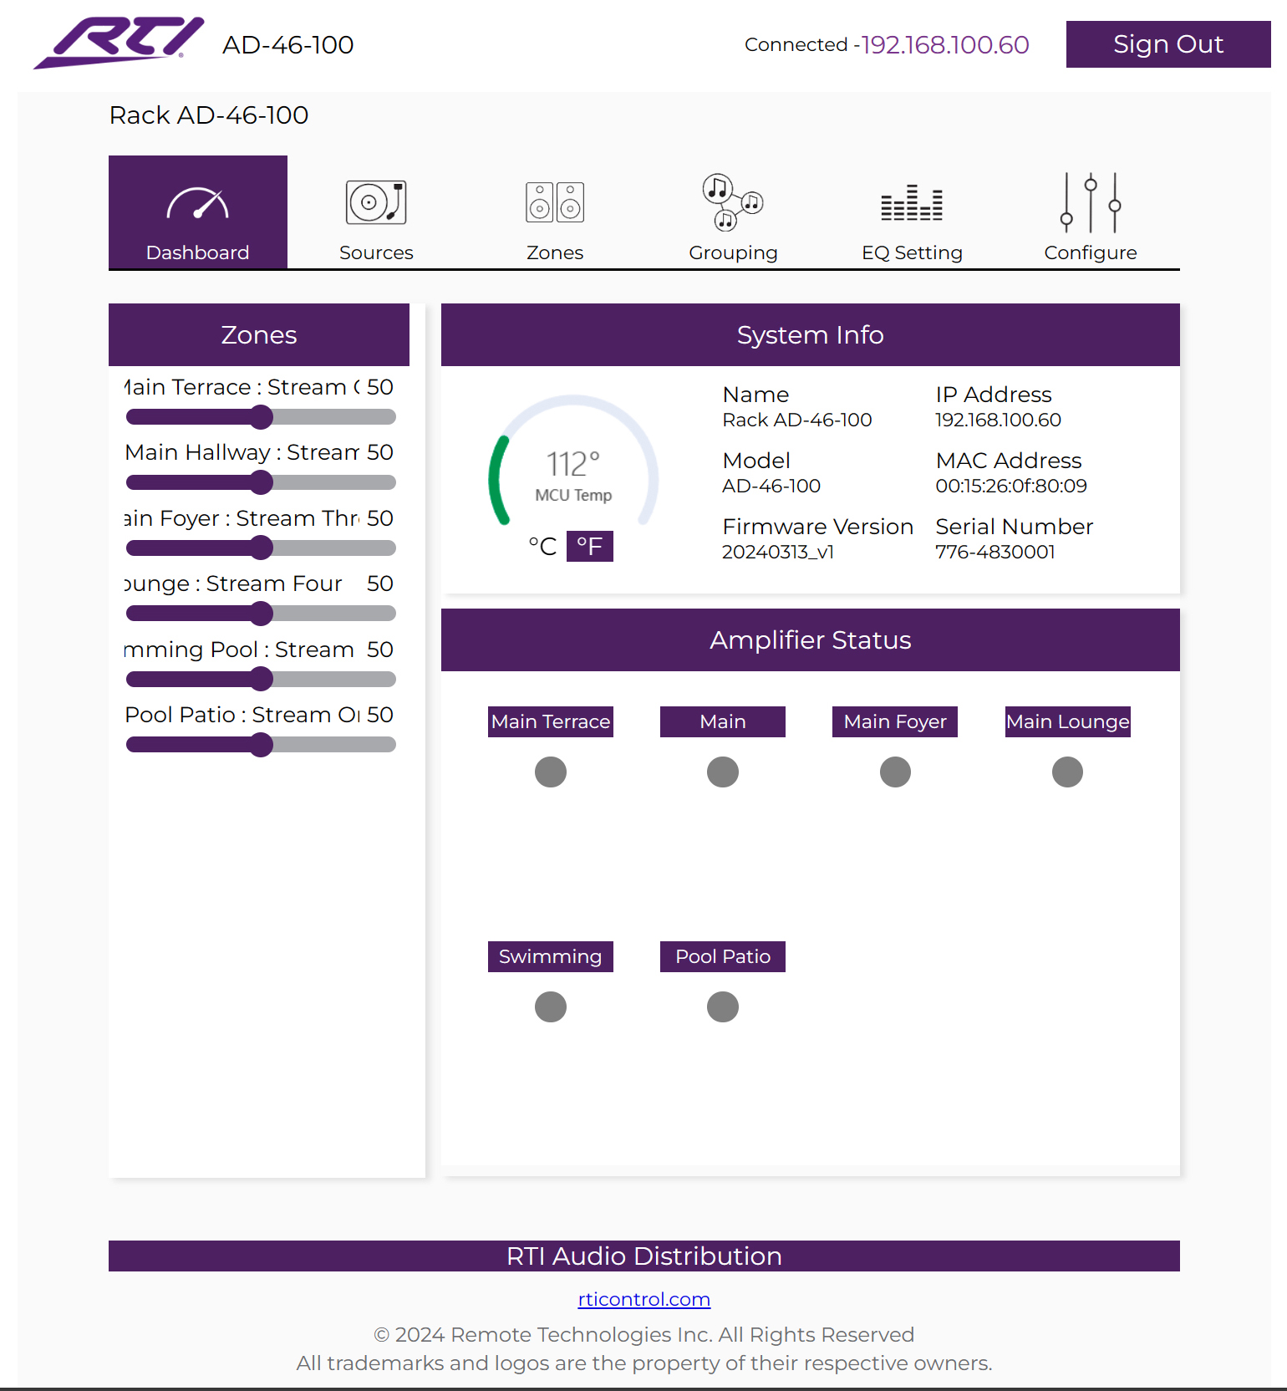Image resolution: width=1287 pixels, height=1391 pixels.
Task: Click firmware version 20240313_v1
Action: click(x=778, y=552)
